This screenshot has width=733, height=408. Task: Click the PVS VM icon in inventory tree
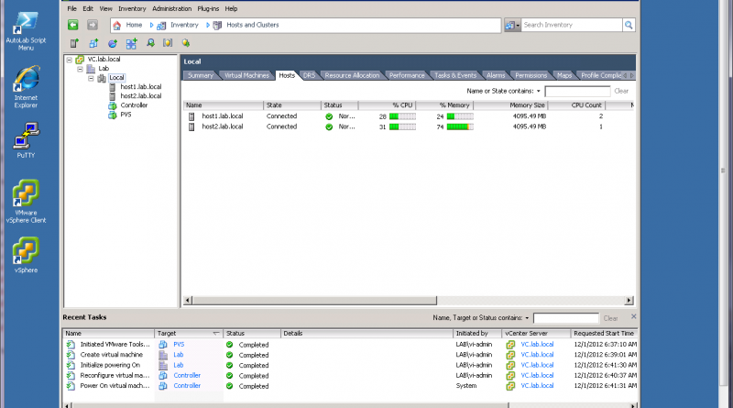(x=112, y=115)
